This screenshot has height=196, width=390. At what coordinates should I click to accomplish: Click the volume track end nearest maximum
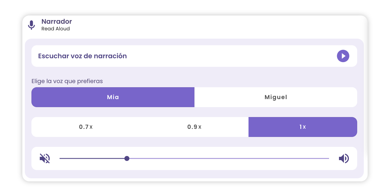coord(328,158)
